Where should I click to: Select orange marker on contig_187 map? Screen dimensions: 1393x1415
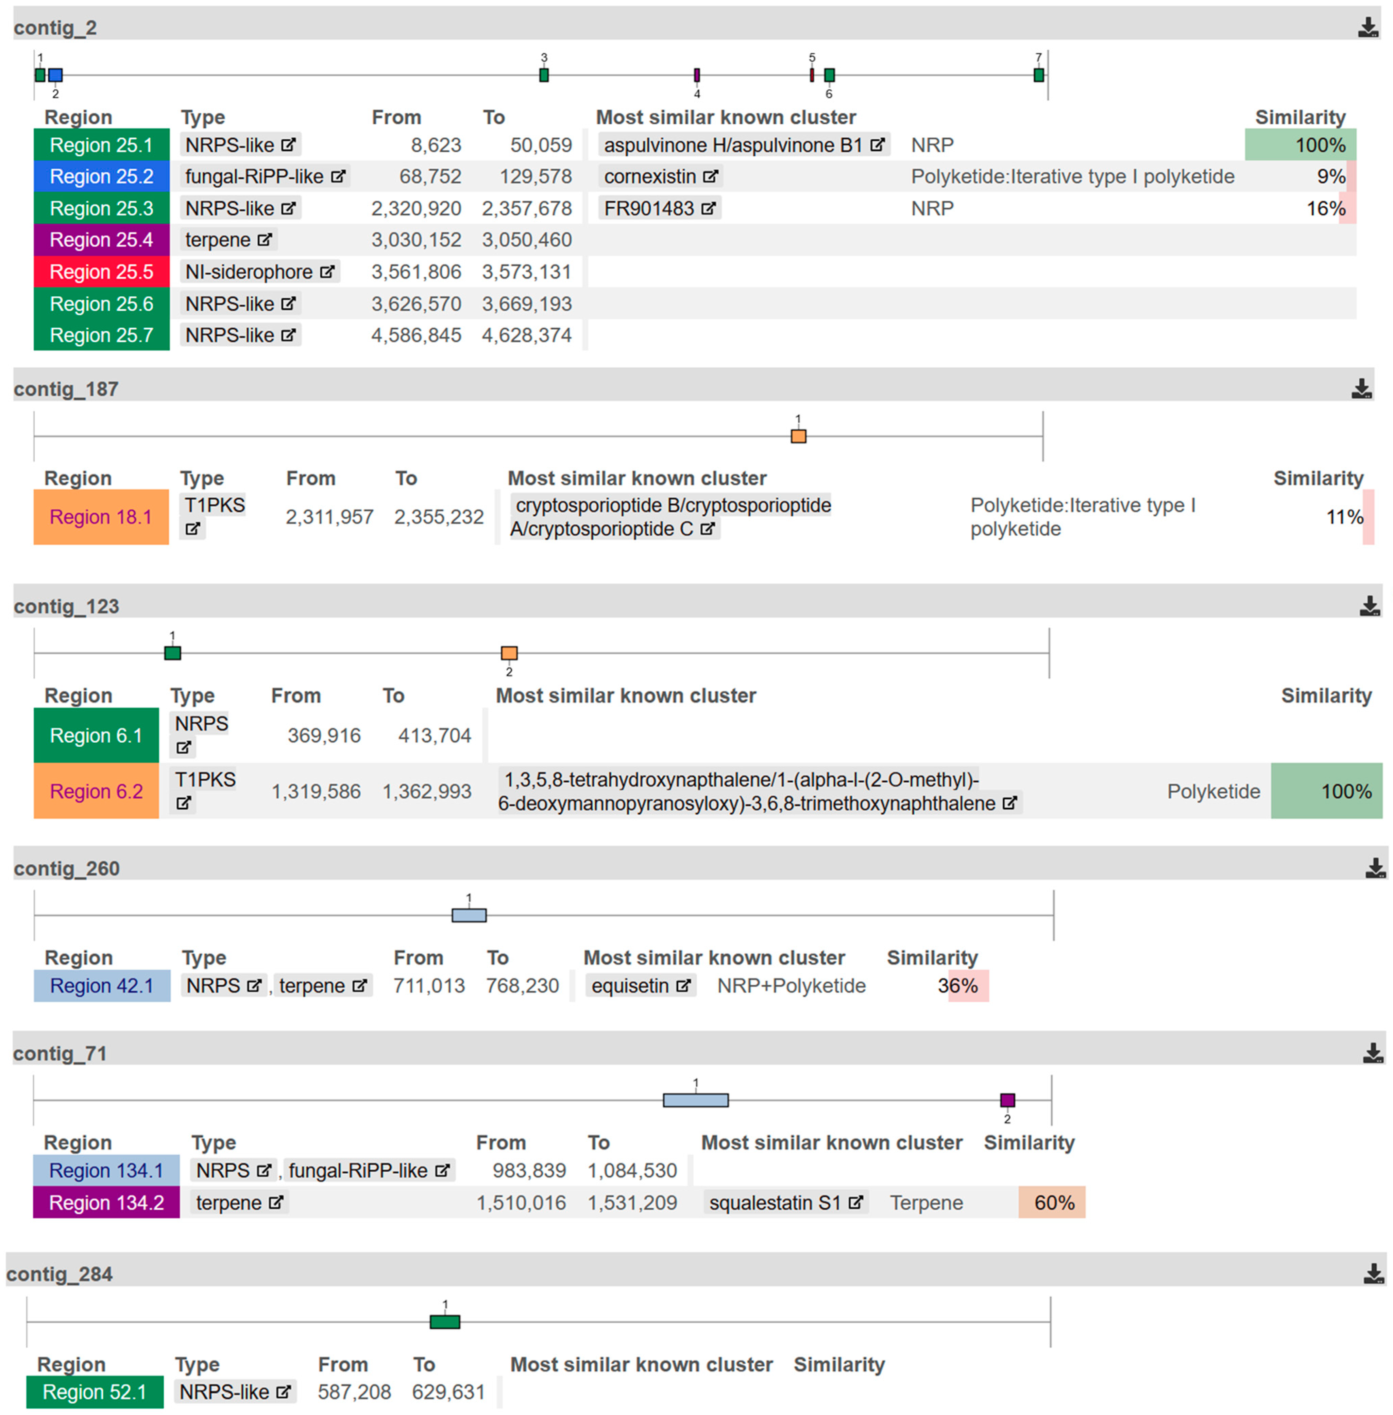click(x=798, y=436)
